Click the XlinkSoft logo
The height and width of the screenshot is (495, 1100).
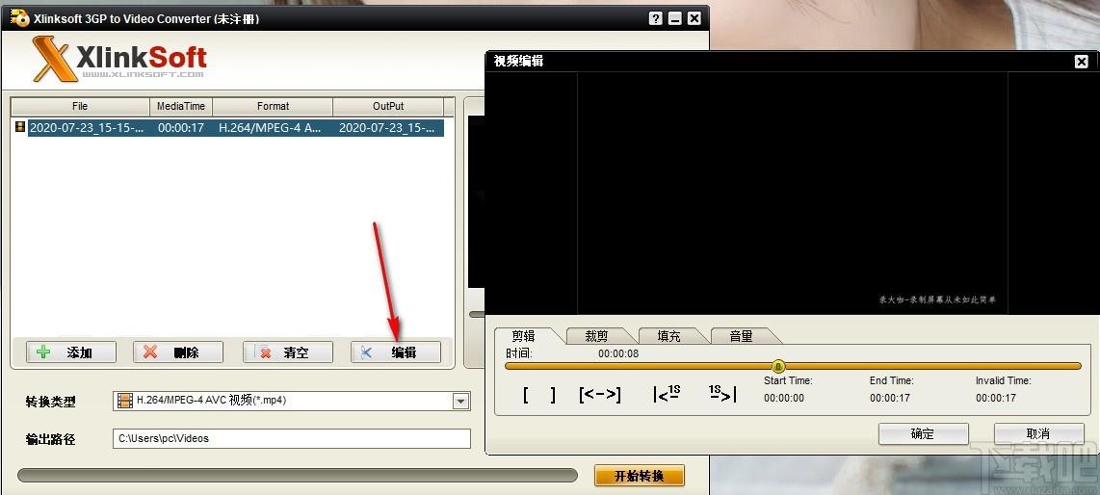119,61
